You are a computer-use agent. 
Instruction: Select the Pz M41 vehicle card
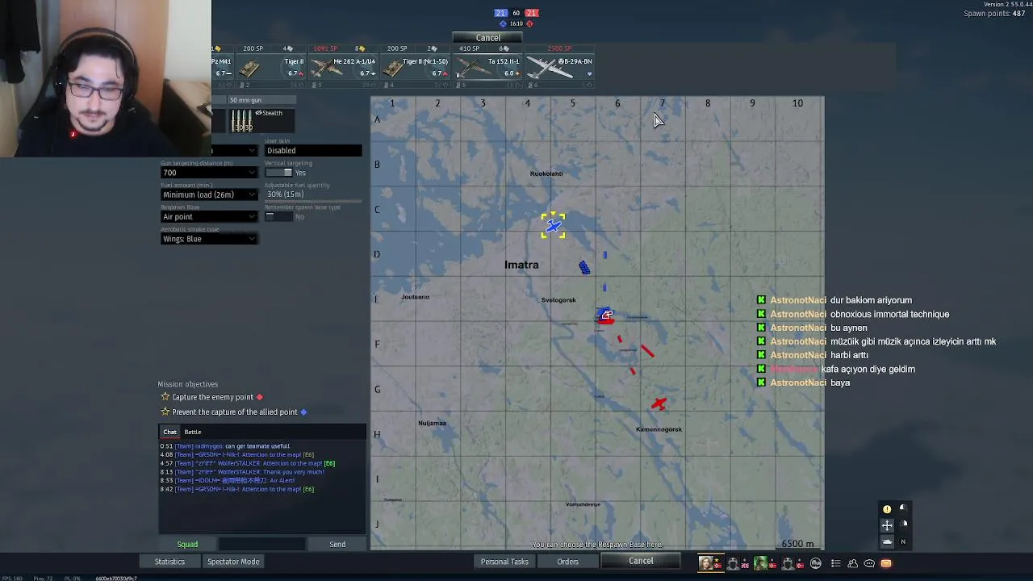(224, 66)
